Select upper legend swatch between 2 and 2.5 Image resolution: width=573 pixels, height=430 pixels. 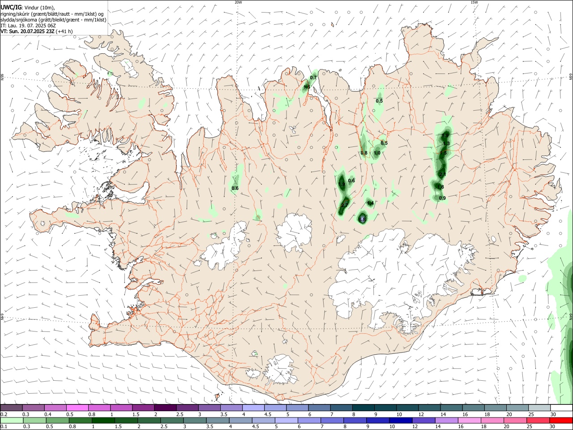(165, 408)
